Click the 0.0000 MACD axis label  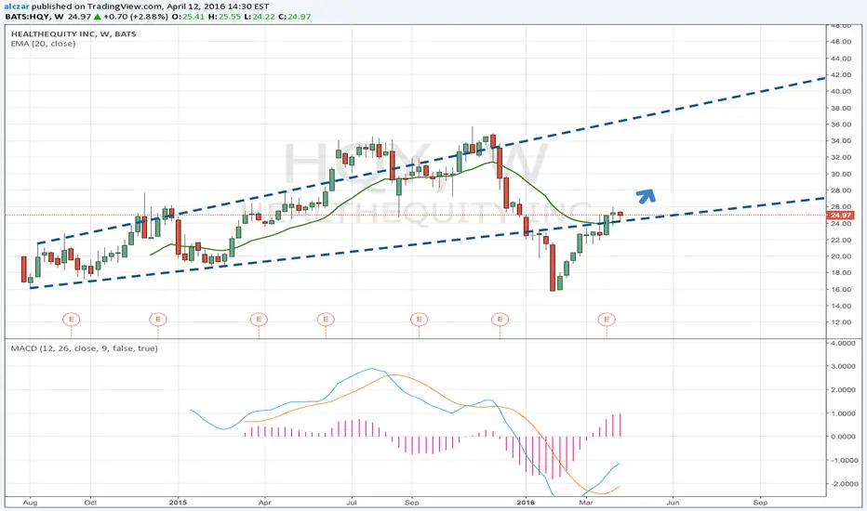tap(843, 437)
